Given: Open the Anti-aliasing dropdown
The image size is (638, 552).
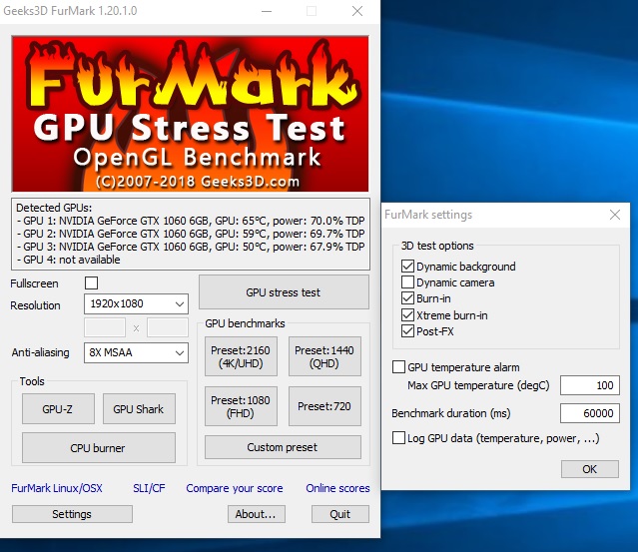Looking at the screenshot, I should (x=136, y=352).
